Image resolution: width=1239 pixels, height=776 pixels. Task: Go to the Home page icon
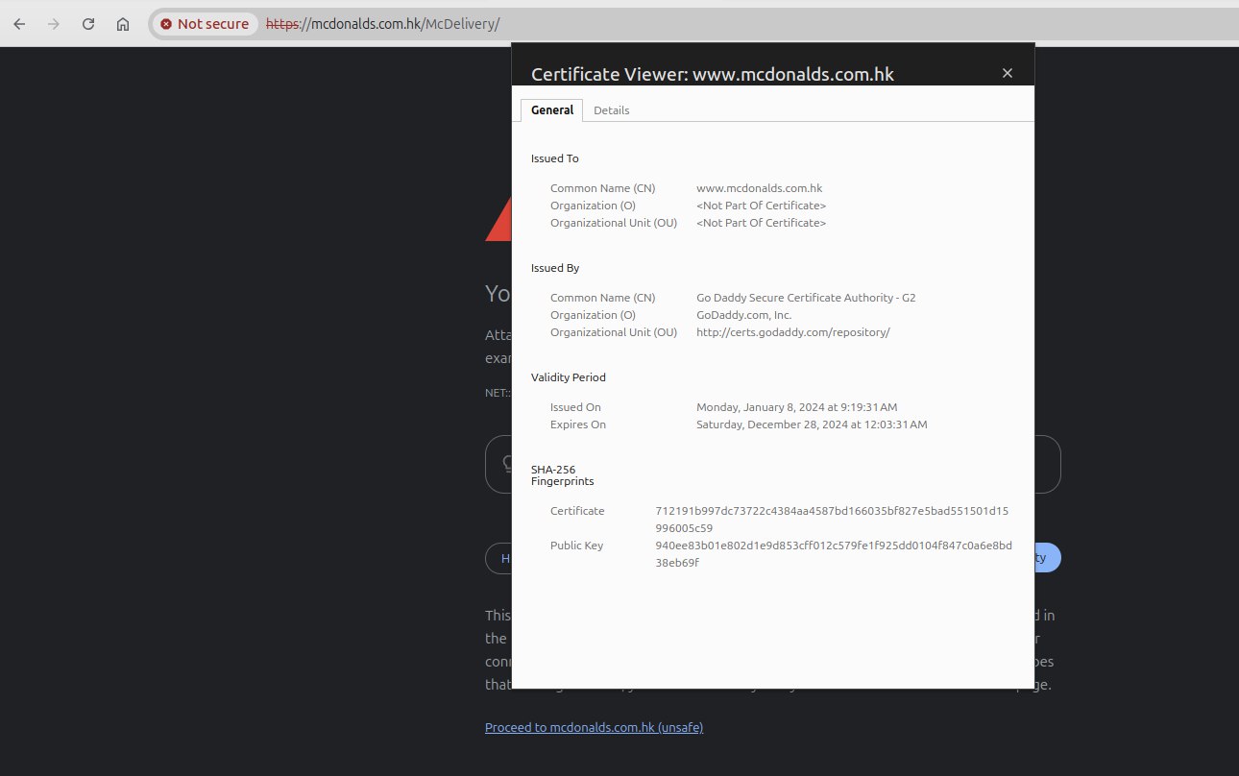click(x=123, y=24)
